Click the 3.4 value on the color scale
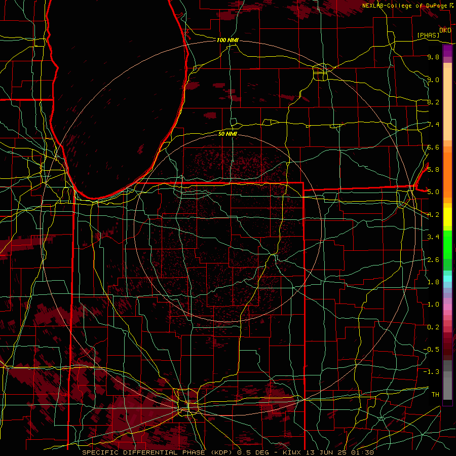 [x=433, y=237]
